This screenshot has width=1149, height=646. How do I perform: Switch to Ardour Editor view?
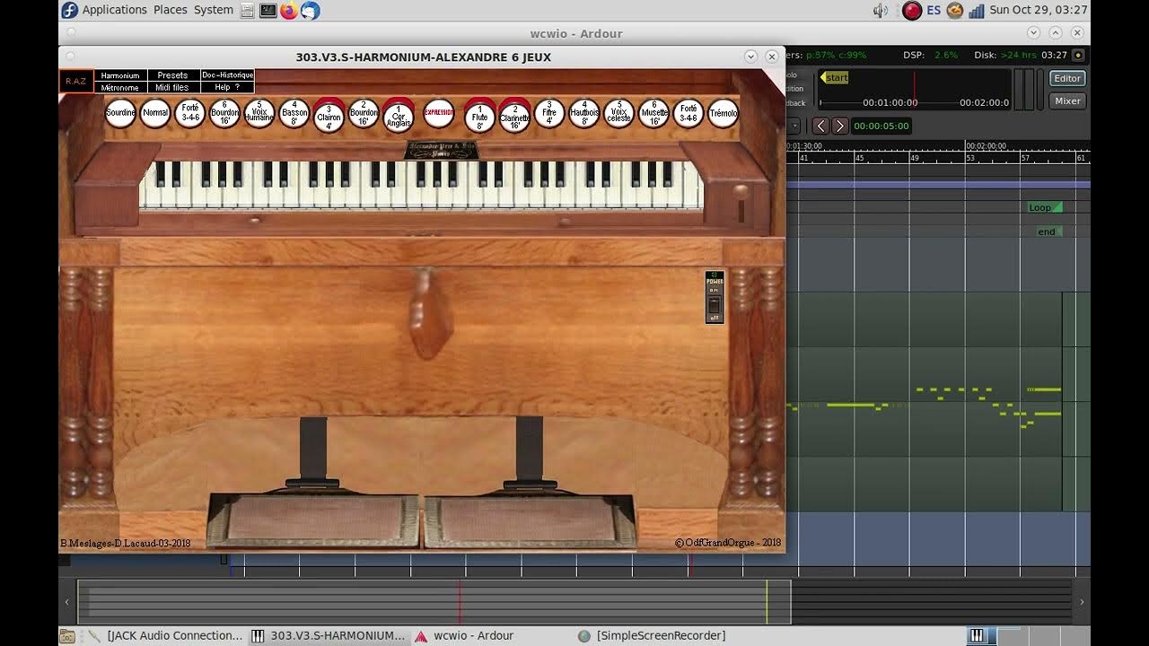click(x=1067, y=79)
